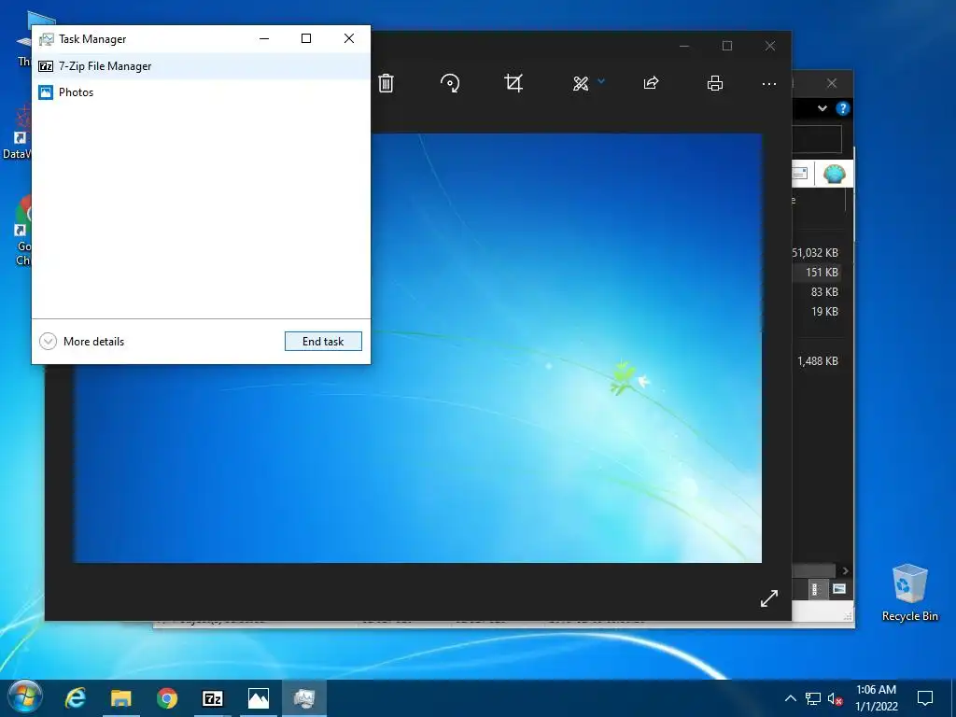Open Google Chrome from the taskbar

click(166, 698)
